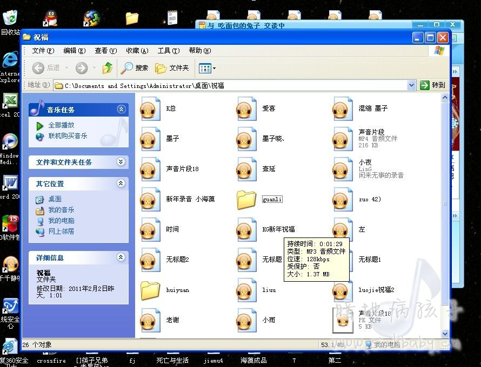
Task: Expand the 文件和文件夹任务 panel chevron
Action: click(120, 162)
